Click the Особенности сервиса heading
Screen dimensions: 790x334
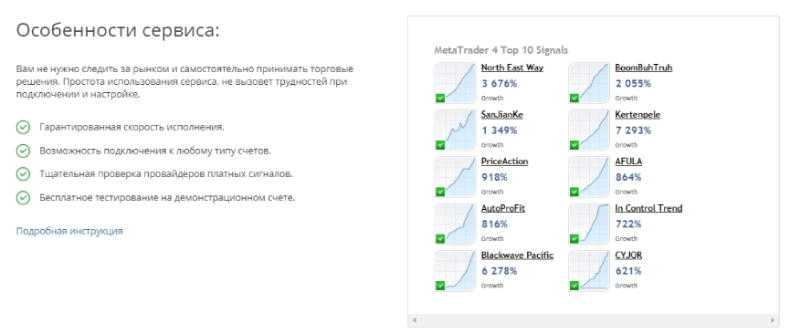118,30
